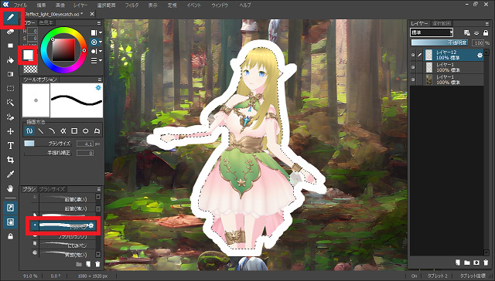This screenshot has height=281, width=495.
Task: Select the Move tool
Action: pyautogui.click(x=10, y=131)
